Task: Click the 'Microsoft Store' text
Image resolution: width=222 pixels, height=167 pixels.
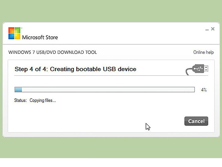Action: coord(40,37)
